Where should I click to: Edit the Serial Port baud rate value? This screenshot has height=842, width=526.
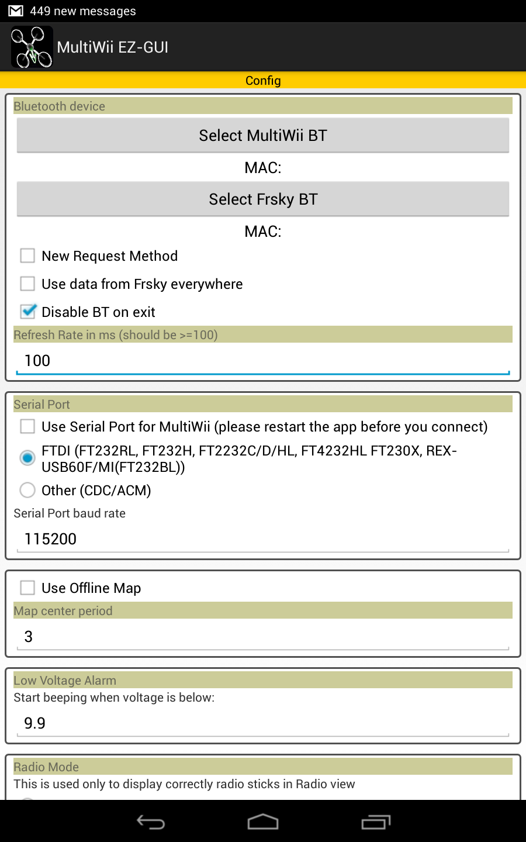[x=263, y=539]
